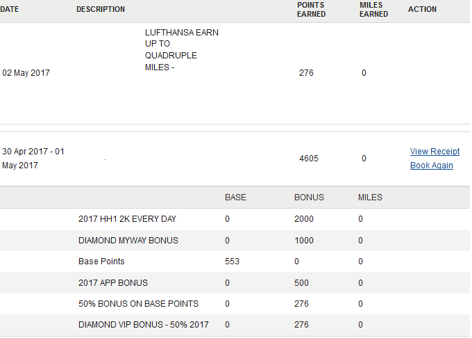Select the DATE column header
472x338 pixels.
click(9, 9)
